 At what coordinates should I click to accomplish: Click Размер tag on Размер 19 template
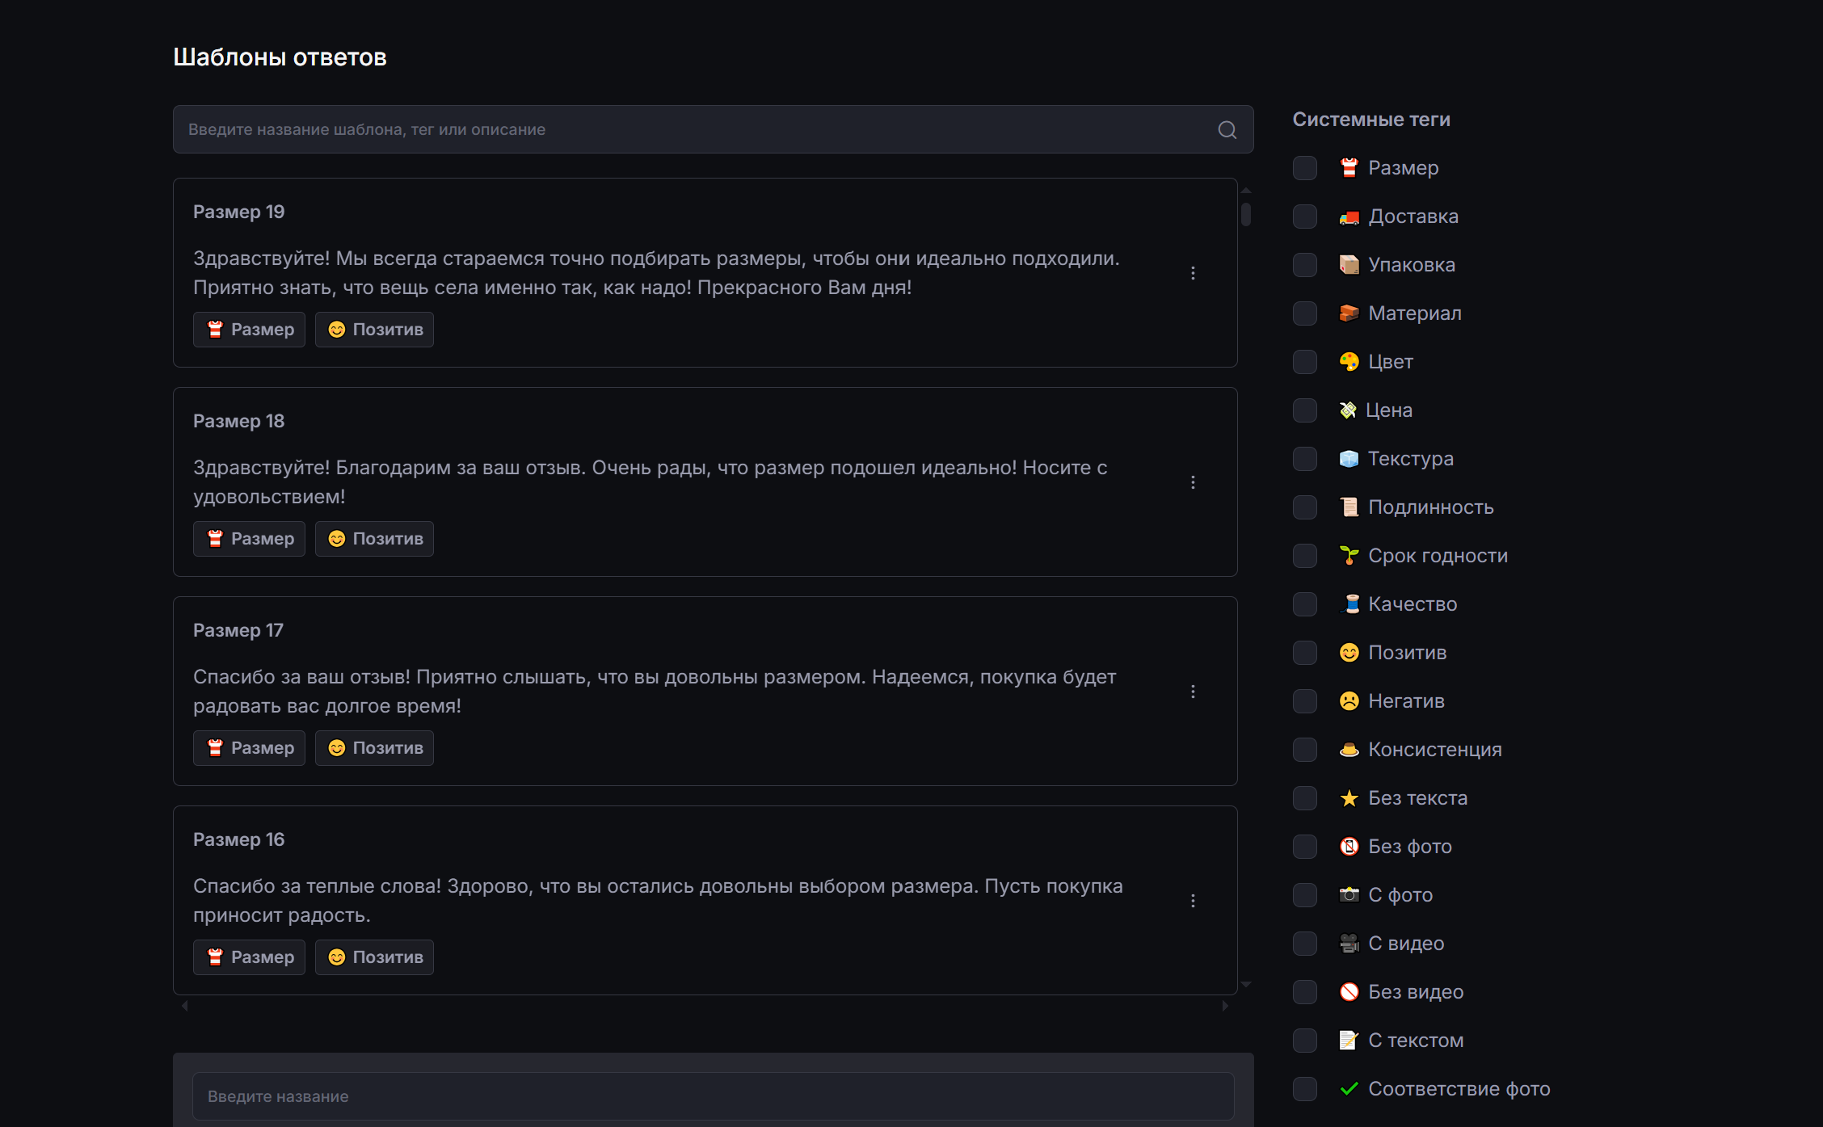(249, 330)
